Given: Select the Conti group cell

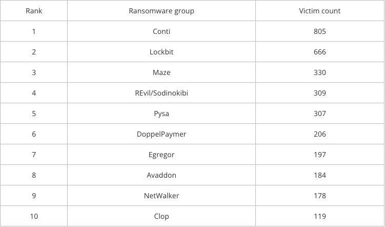Looking at the screenshot, I should click(x=161, y=31).
